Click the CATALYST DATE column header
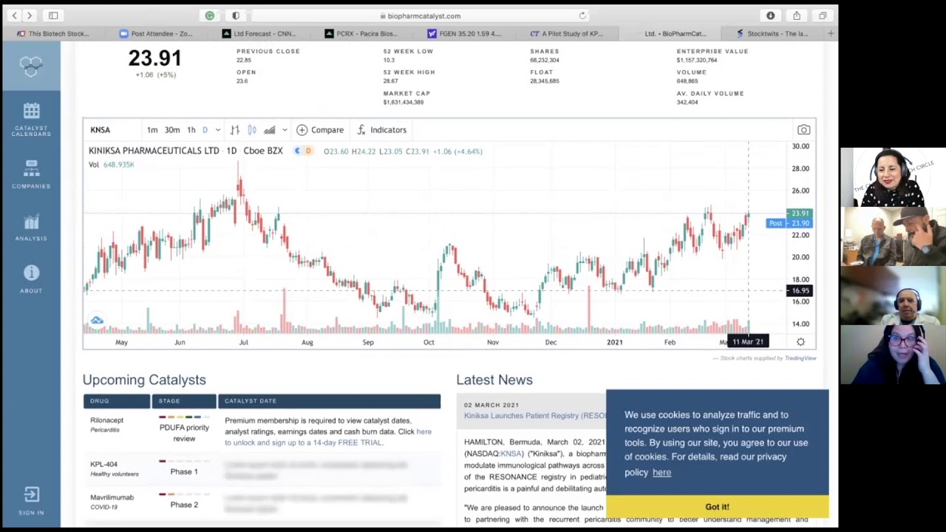The width and height of the screenshot is (946, 532). 329,401
